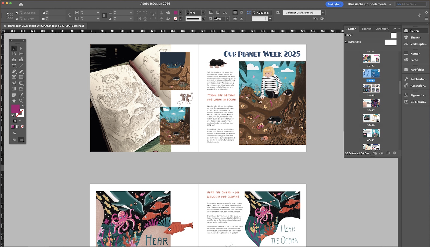The image size is (430, 247).
Task: Expand the Einfacher Grafikrahmen object style dropdown
Action: point(323,13)
